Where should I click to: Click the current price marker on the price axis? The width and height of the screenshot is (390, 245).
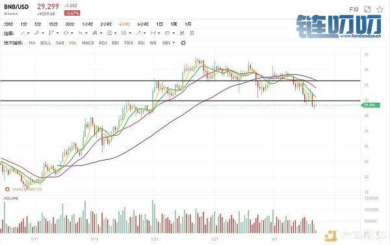(x=370, y=105)
